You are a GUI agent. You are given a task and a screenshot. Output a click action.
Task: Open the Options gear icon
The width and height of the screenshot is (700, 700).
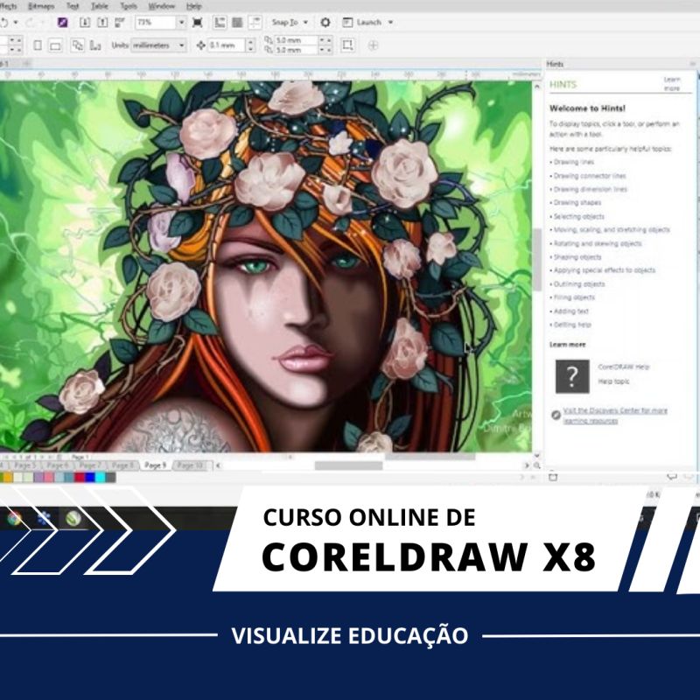[x=325, y=23]
